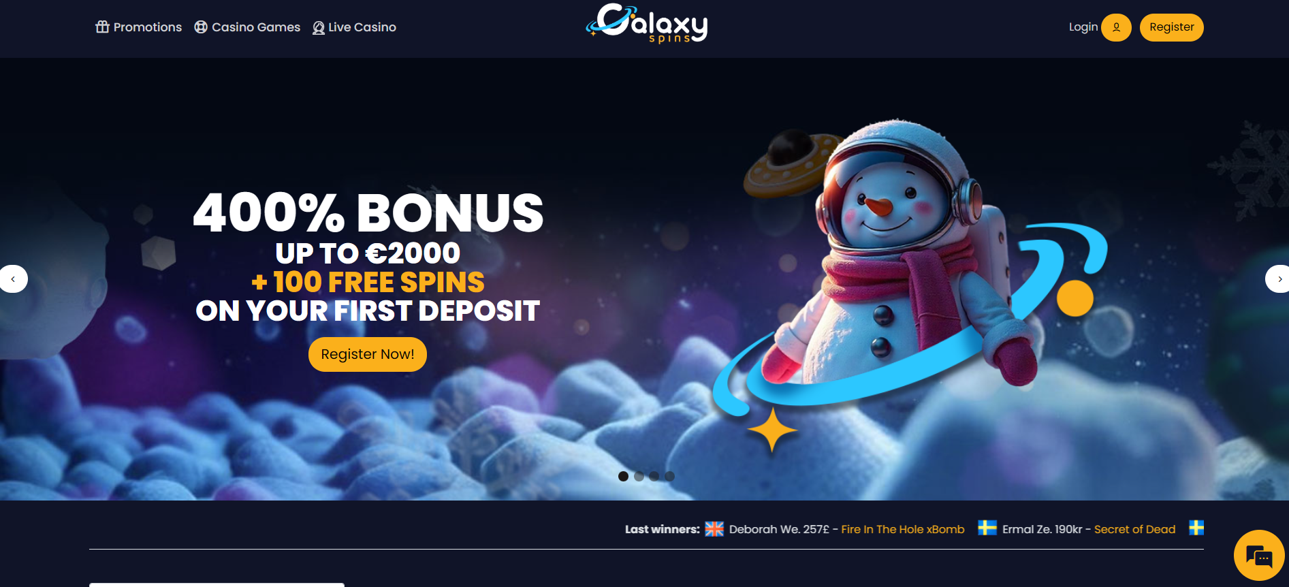Open the Fire In The Hole xBomb link
The width and height of the screenshot is (1289, 587).
tap(903, 529)
